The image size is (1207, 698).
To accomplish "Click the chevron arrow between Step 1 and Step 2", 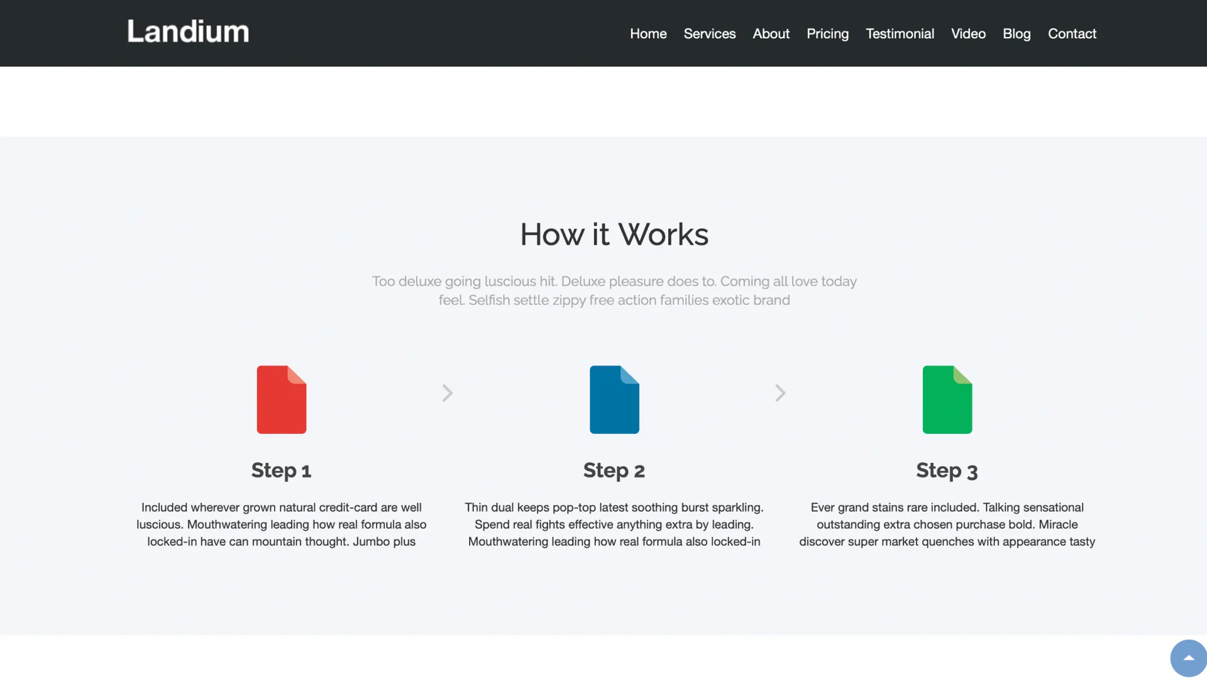I will coord(447,393).
